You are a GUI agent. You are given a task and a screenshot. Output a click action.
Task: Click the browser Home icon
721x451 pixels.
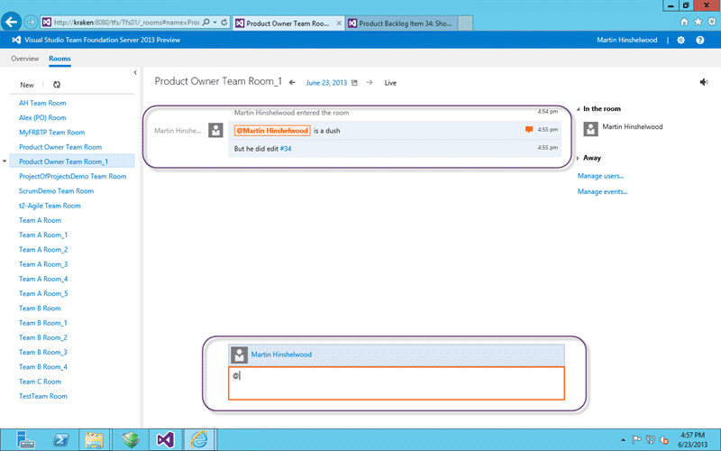[x=684, y=22]
